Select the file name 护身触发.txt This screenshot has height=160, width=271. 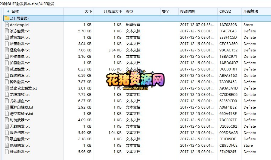tap(20, 63)
